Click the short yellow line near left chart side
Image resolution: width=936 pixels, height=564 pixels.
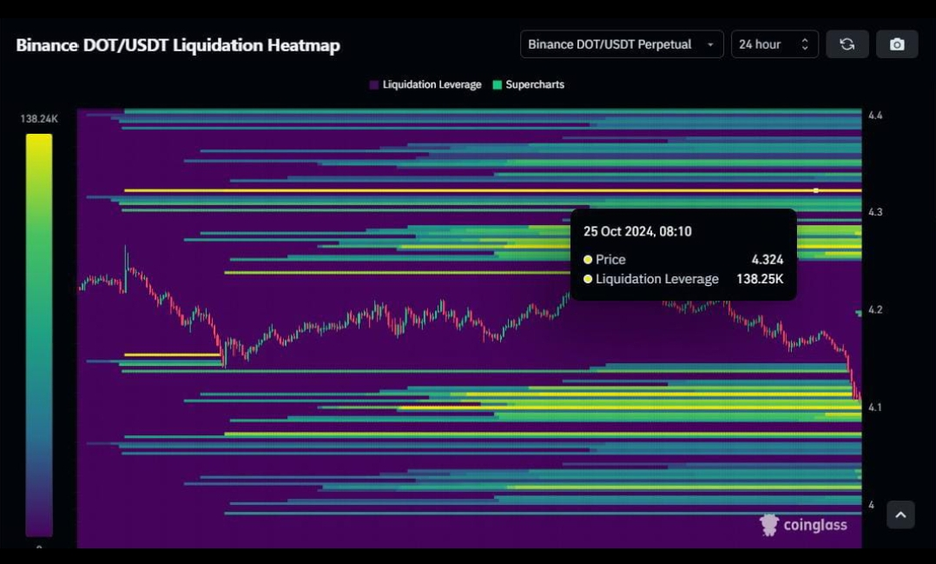(x=172, y=355)
